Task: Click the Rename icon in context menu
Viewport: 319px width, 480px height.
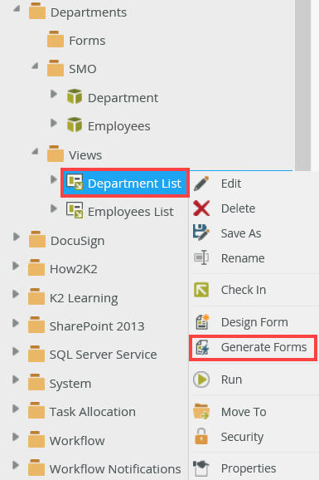Action: [x=201, y=257]
